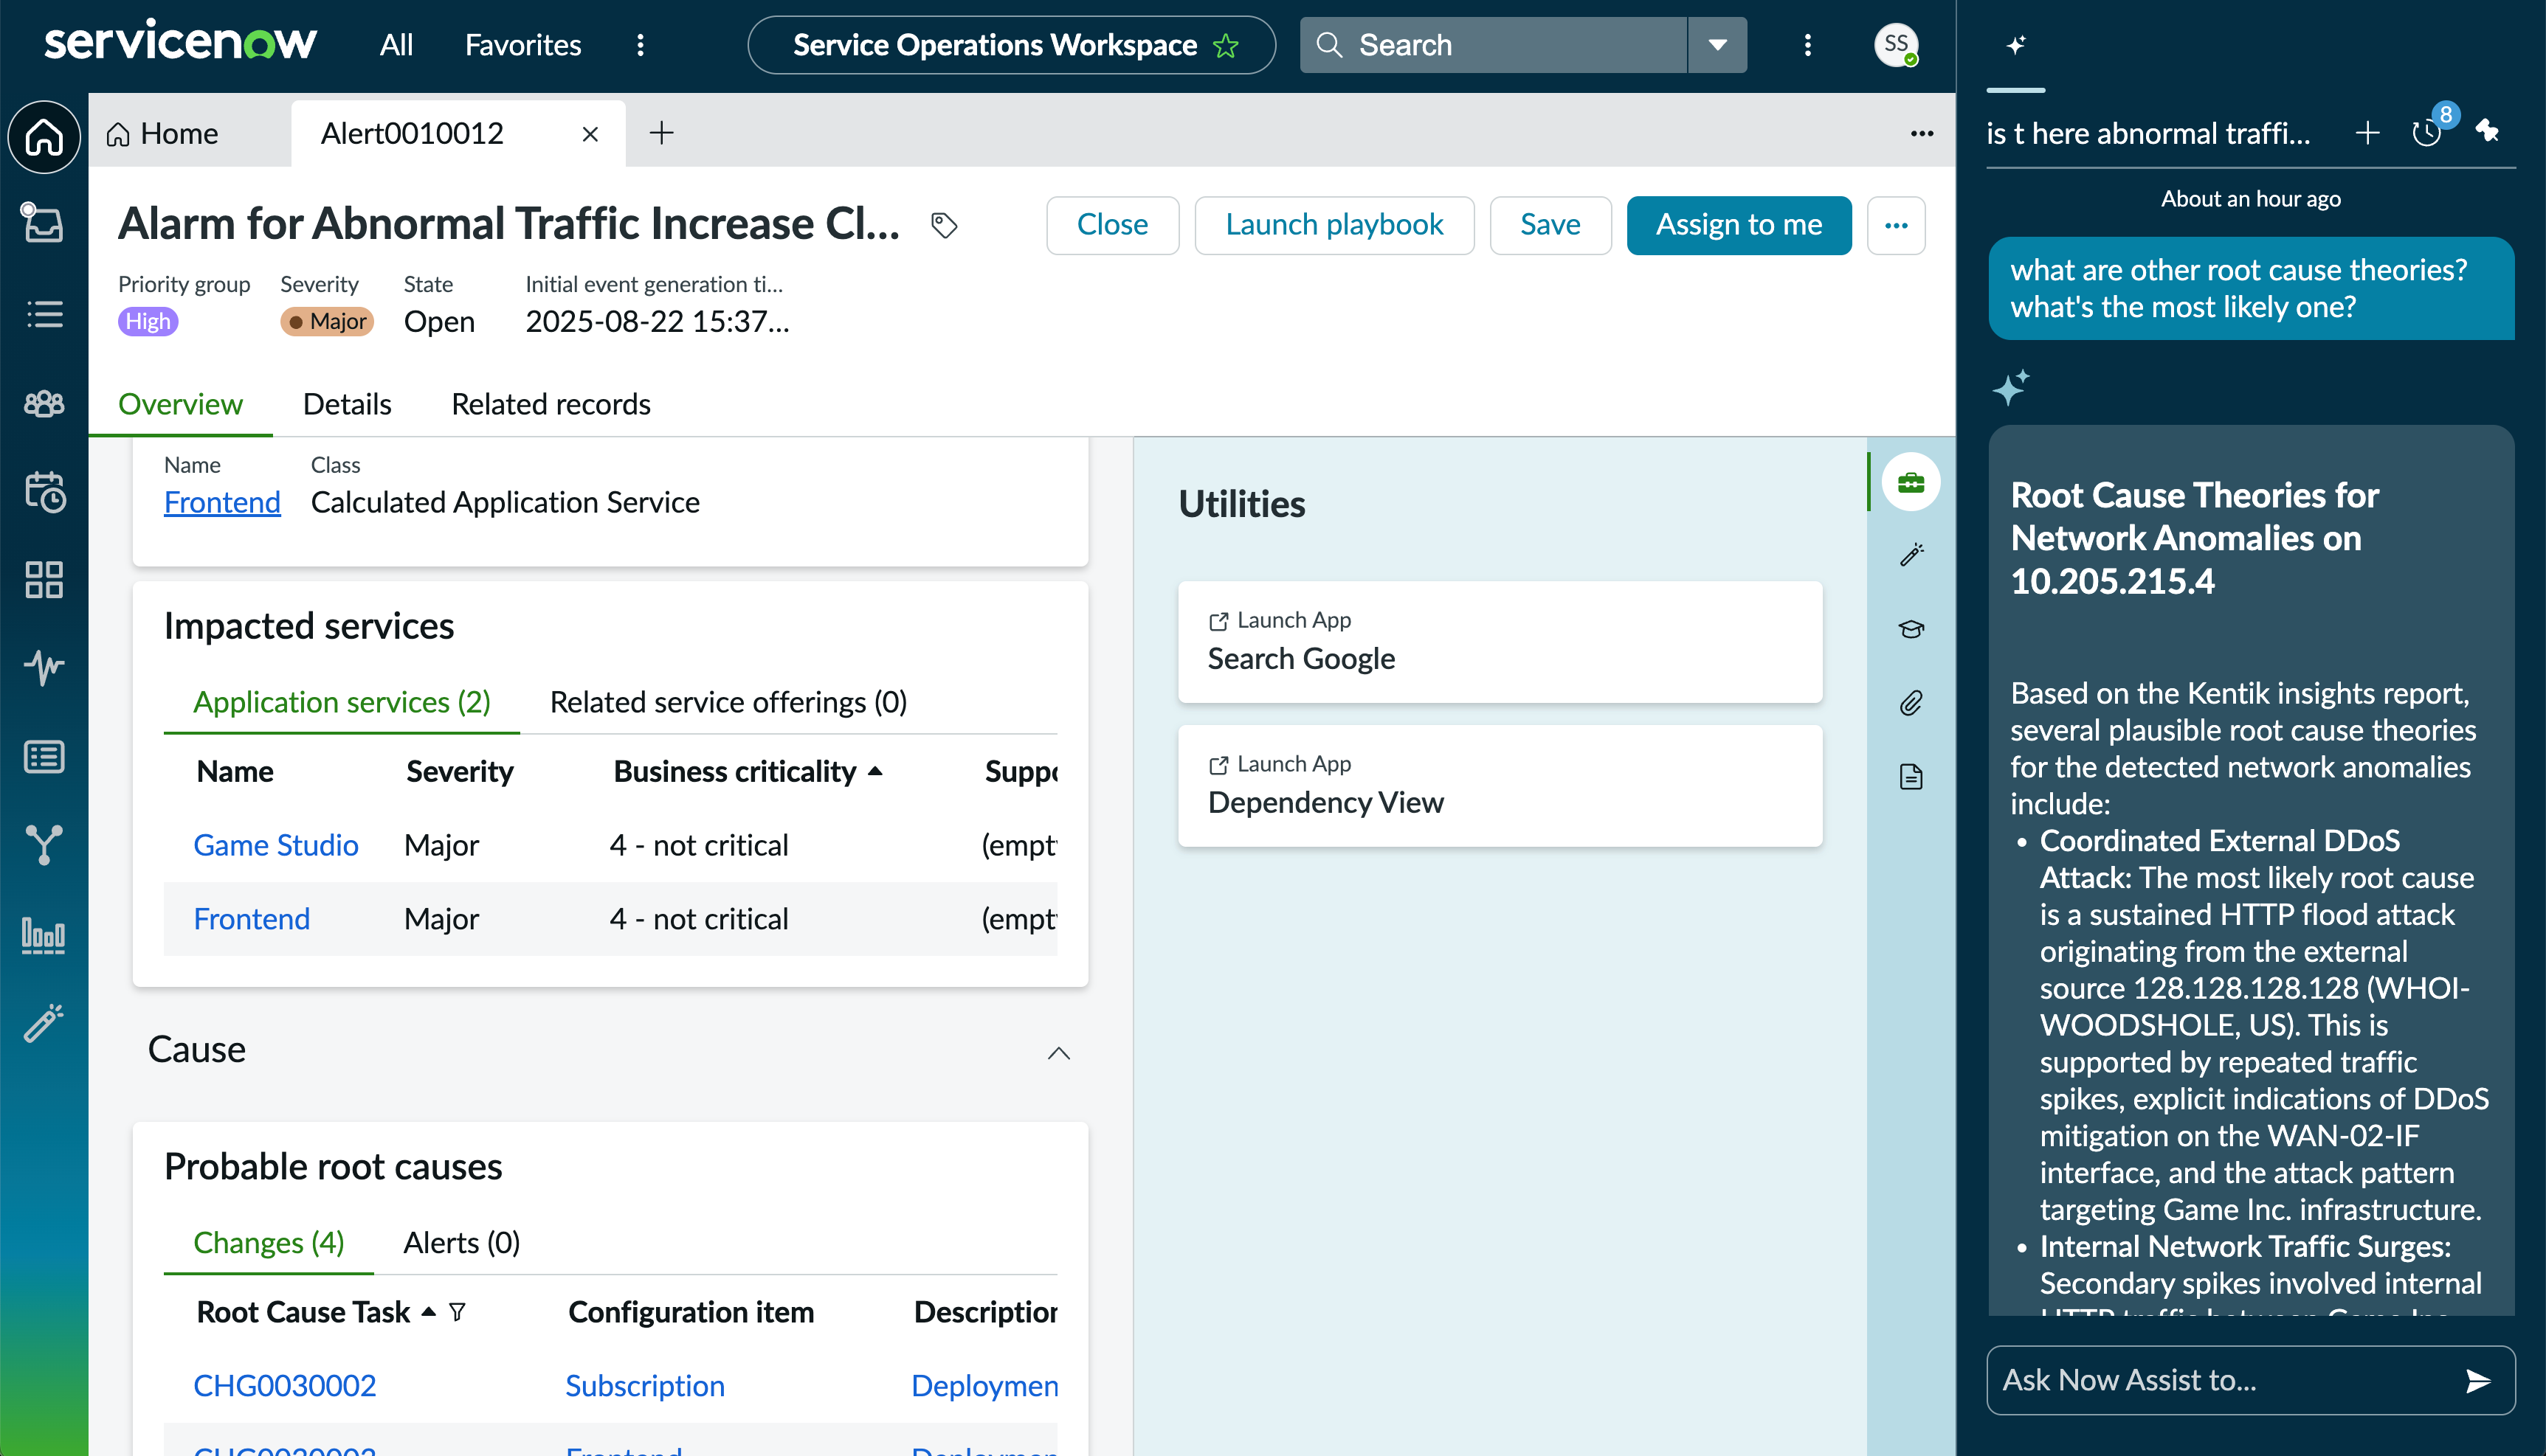Click the global Search field

[x=1494, y=45]
